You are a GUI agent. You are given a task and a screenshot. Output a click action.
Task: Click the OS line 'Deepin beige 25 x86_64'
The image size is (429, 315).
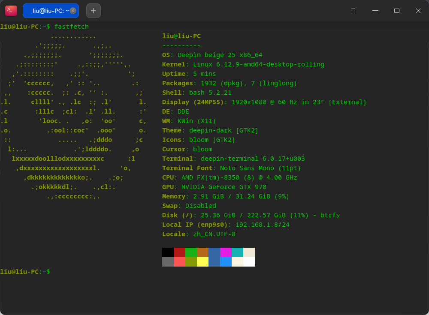pyautogui.click(x=212, y=55)
